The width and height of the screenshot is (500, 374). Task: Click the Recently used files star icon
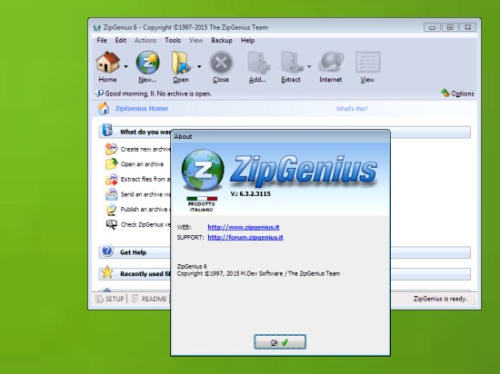[107, 272]
